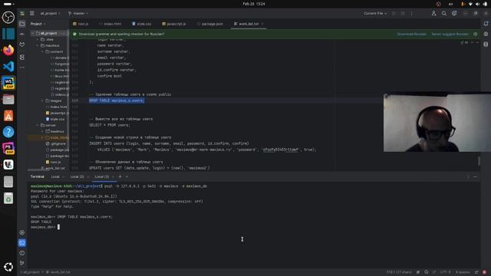This screenshot has width=491, height=276.
Task: Collapse the maximus folder
Action: click(38, 46)
